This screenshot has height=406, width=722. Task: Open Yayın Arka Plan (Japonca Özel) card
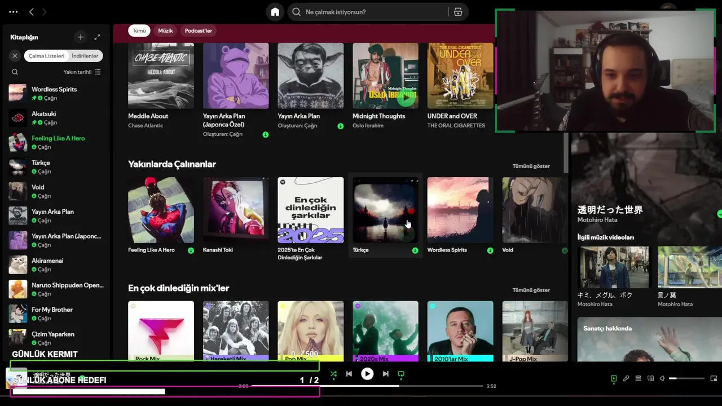236,90
